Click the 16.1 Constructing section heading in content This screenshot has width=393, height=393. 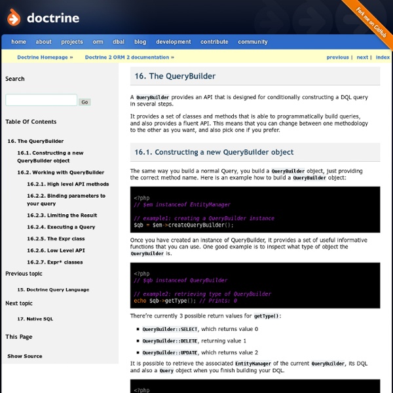(214, 152)
